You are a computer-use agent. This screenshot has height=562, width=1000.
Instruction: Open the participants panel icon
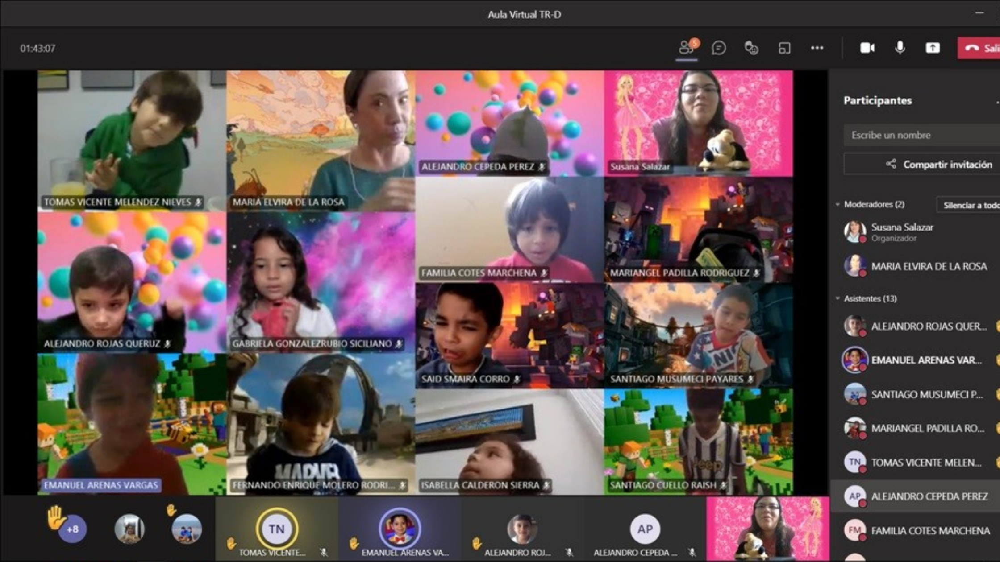pyautogui.click(x=687, y=48)
